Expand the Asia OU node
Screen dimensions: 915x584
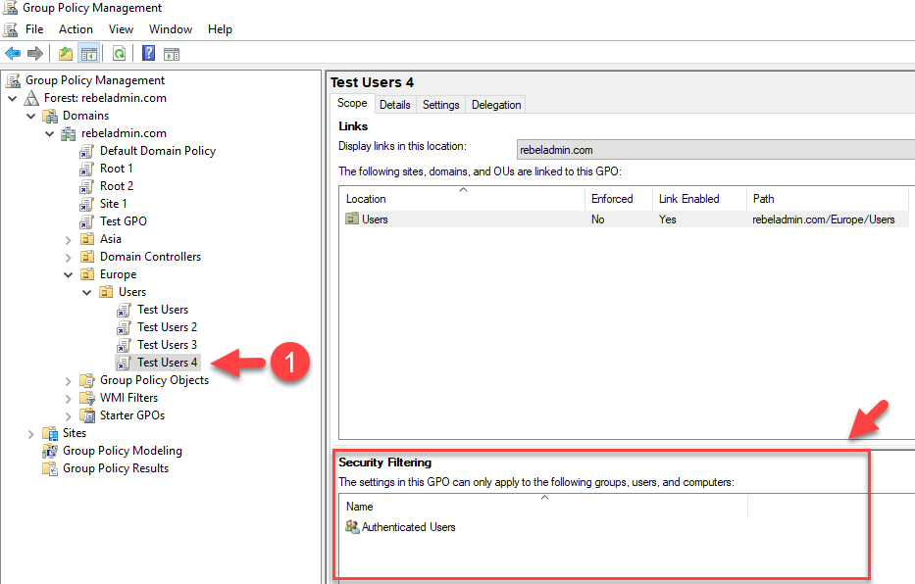(68, 239)
